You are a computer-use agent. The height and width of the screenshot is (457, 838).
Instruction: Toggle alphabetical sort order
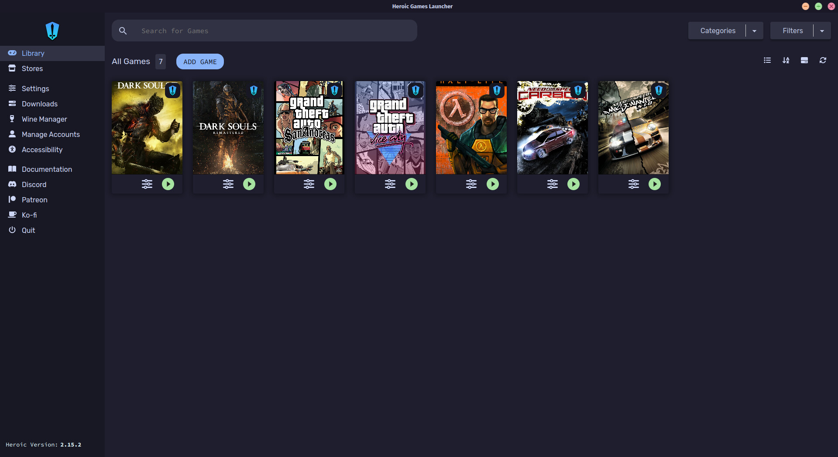(786, 60)
